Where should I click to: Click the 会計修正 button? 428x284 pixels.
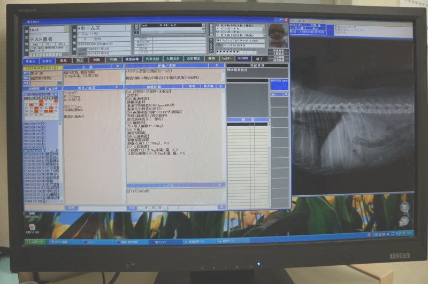tap(194, 59)
